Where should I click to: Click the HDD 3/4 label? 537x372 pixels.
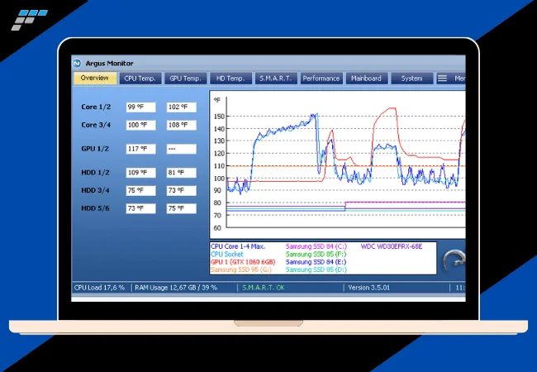click(x=95, y=190)
